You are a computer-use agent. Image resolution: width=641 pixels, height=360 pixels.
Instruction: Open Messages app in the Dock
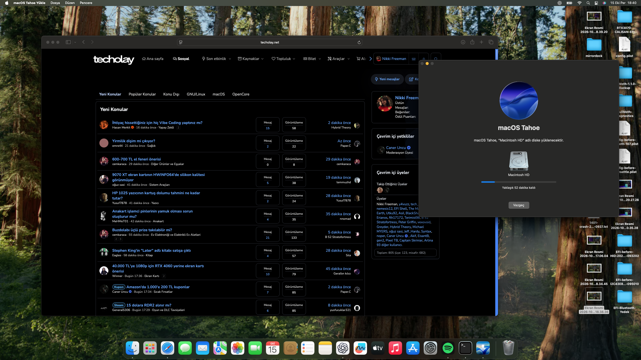coord(185,348)
